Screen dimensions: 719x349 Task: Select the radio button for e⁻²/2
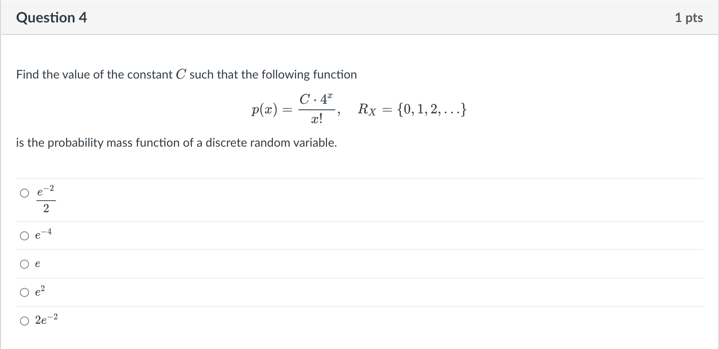[x=24, y=193]
